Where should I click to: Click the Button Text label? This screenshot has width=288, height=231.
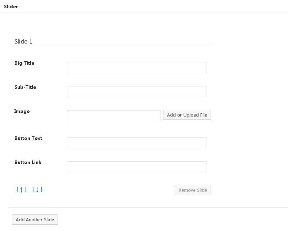point(28,138)
